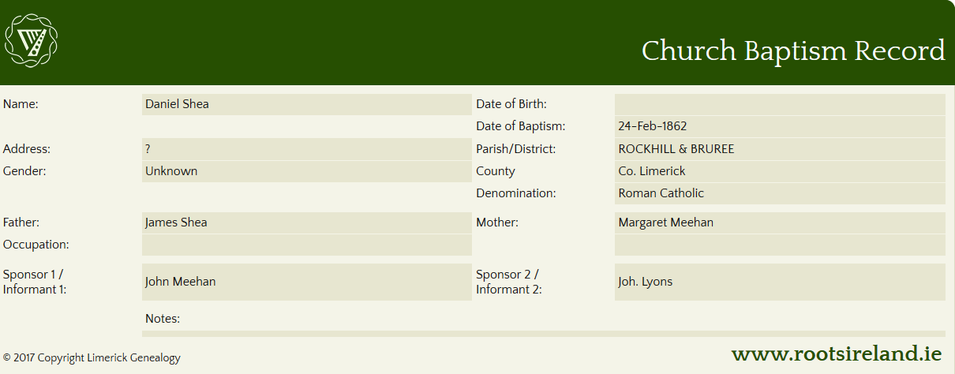Click the Mother field Margaret Meehan
Viewport: 955px width, 374px height.
coord(780,223)
